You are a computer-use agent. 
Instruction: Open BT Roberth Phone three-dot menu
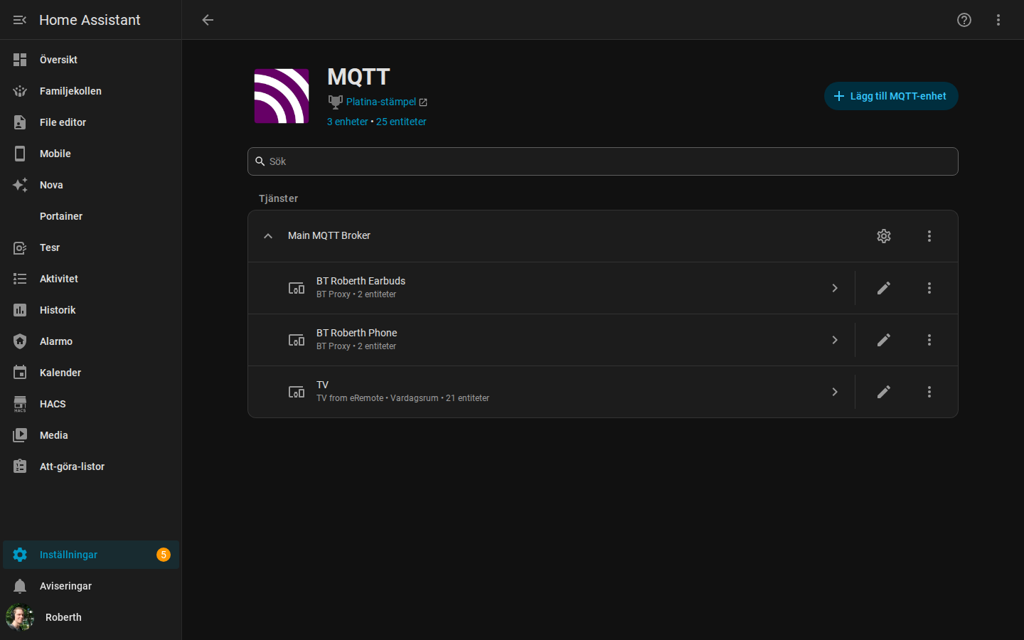(929, 340)
